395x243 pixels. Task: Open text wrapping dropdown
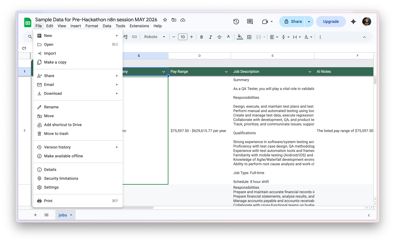(x=297, y=37)
